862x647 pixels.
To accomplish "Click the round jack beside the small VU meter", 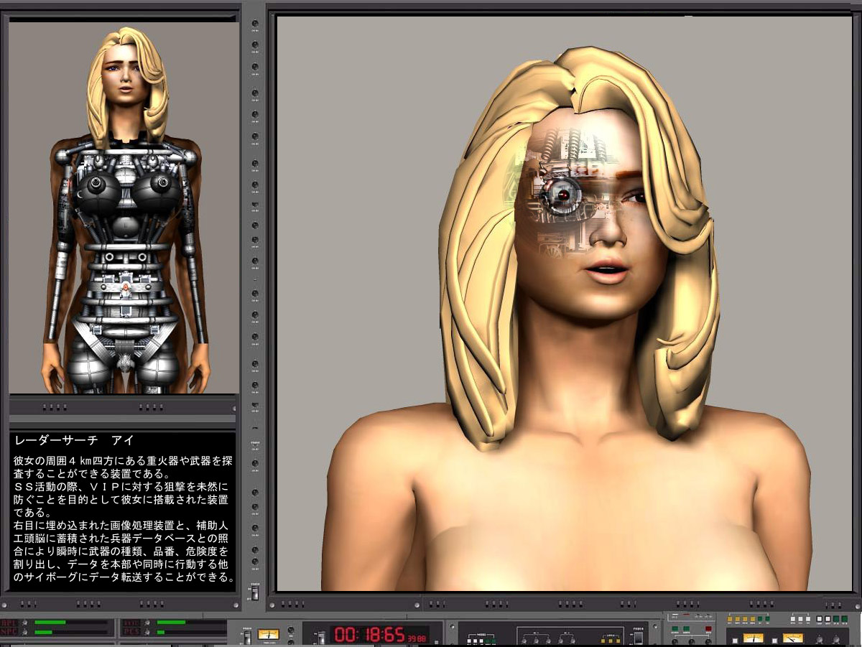I will (x=291, y=630).
